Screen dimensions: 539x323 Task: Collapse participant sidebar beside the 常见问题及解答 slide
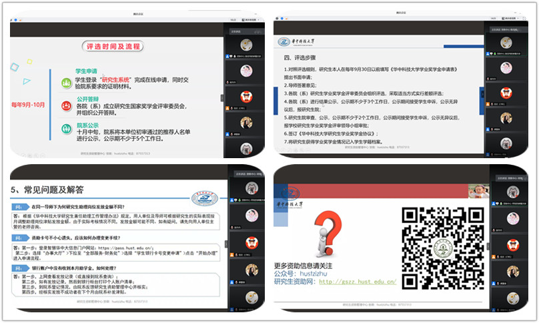pos(226,244)
